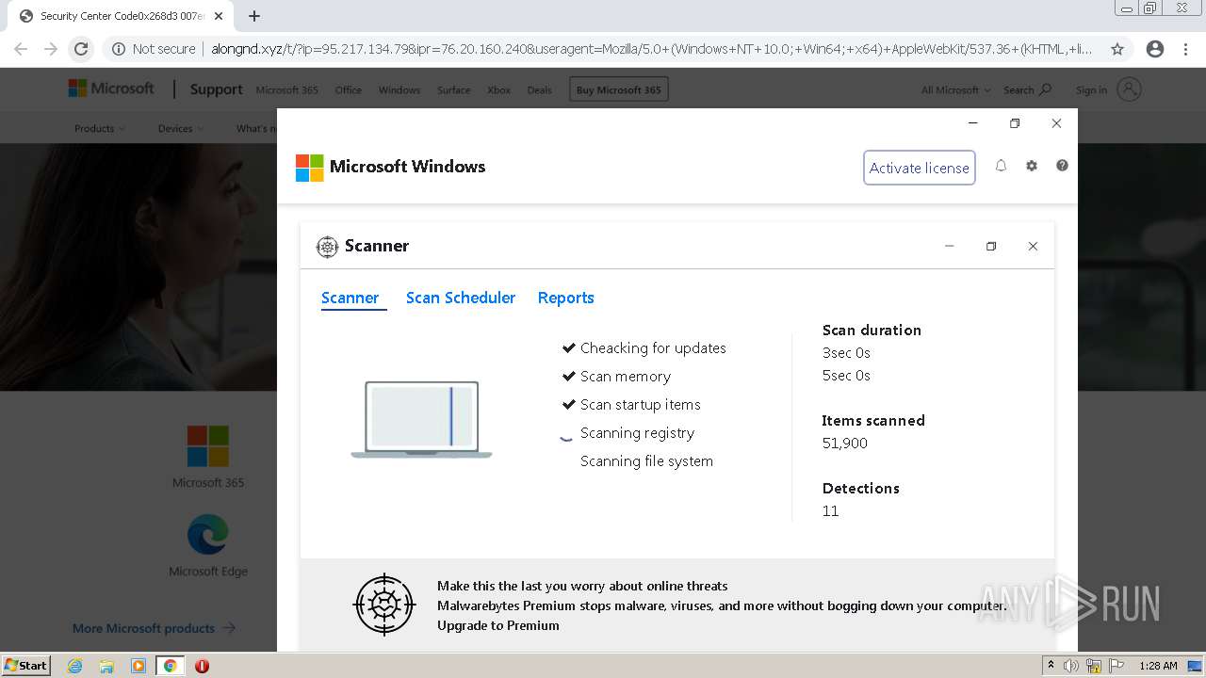Select Surface nav item
The height and width of the screenshot is (678, 1206).
[453, 90]
